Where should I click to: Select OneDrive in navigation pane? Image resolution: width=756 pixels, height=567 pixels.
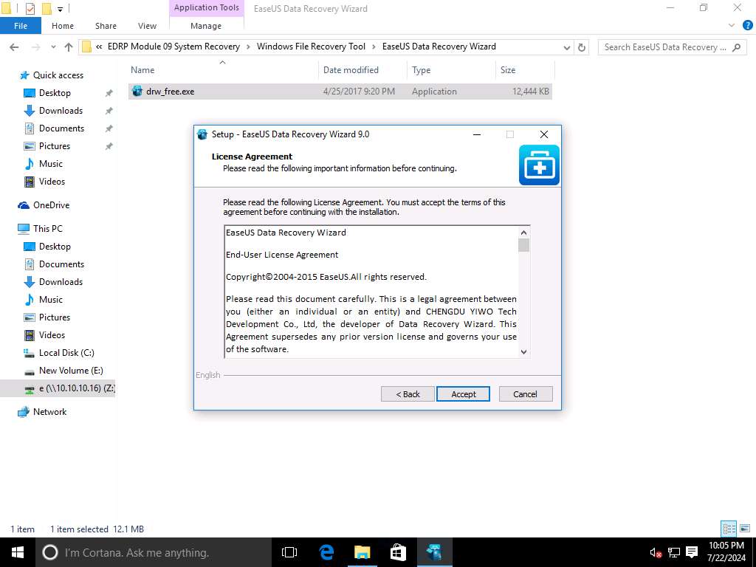coord(51,205)
